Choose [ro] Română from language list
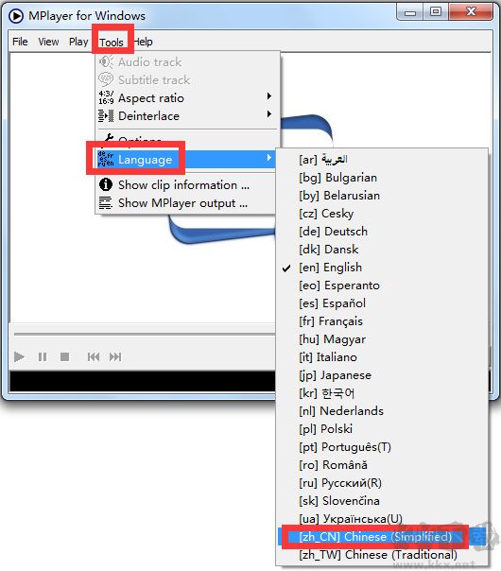The height and width of the screenshot is (571, 501). point(382,465)
